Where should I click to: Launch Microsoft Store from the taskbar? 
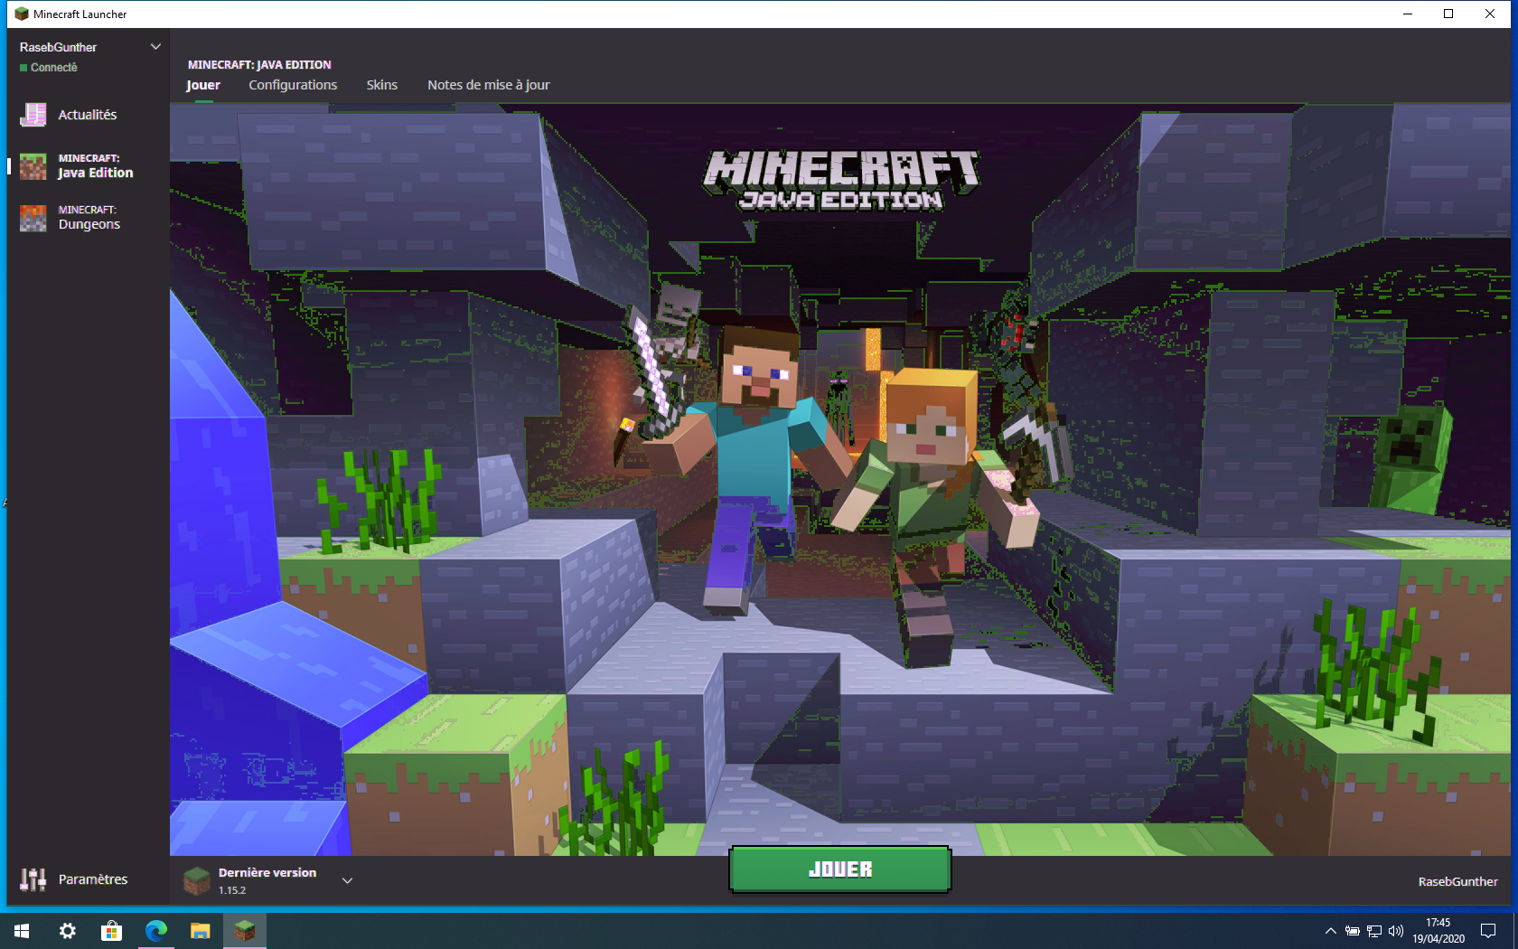tap(111, 931)
